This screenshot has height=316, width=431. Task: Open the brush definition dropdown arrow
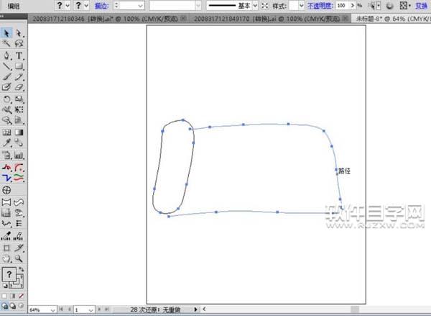[198, 6]
